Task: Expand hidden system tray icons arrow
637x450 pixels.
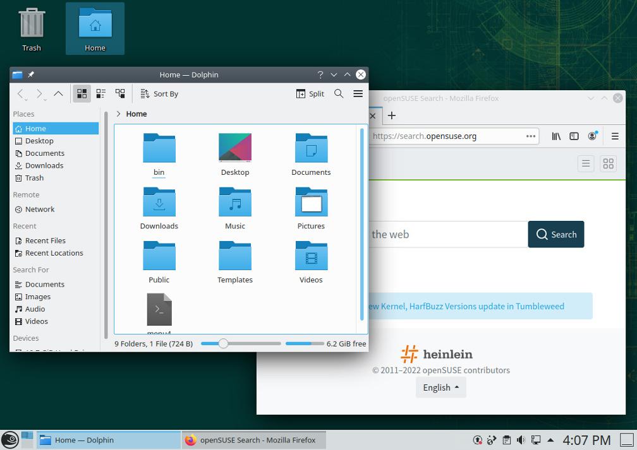Action: tap(550, 440)
